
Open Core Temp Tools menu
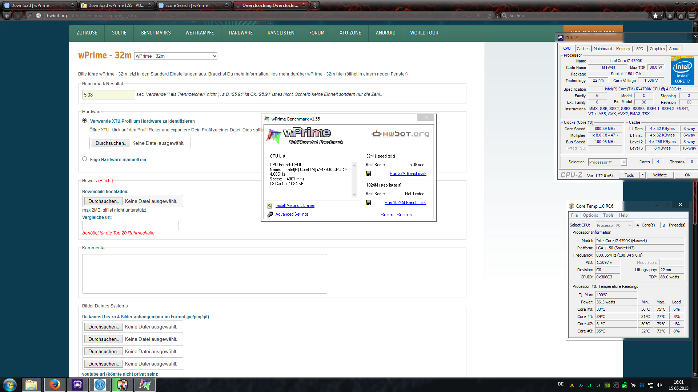pos(608,215)
